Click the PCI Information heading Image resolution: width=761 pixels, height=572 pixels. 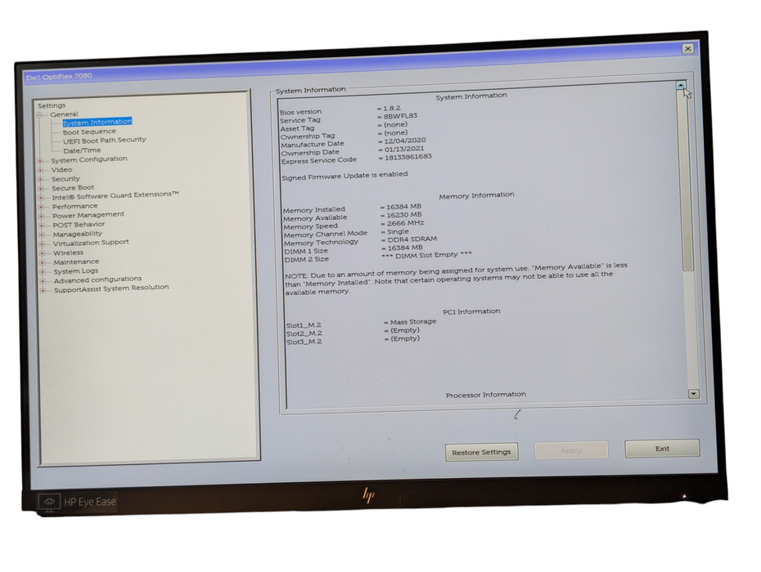tap(471, 311)
